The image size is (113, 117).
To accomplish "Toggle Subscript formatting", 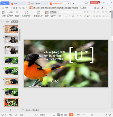I will point(81,16).
